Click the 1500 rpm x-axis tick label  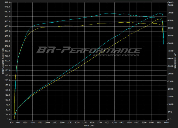33,122
